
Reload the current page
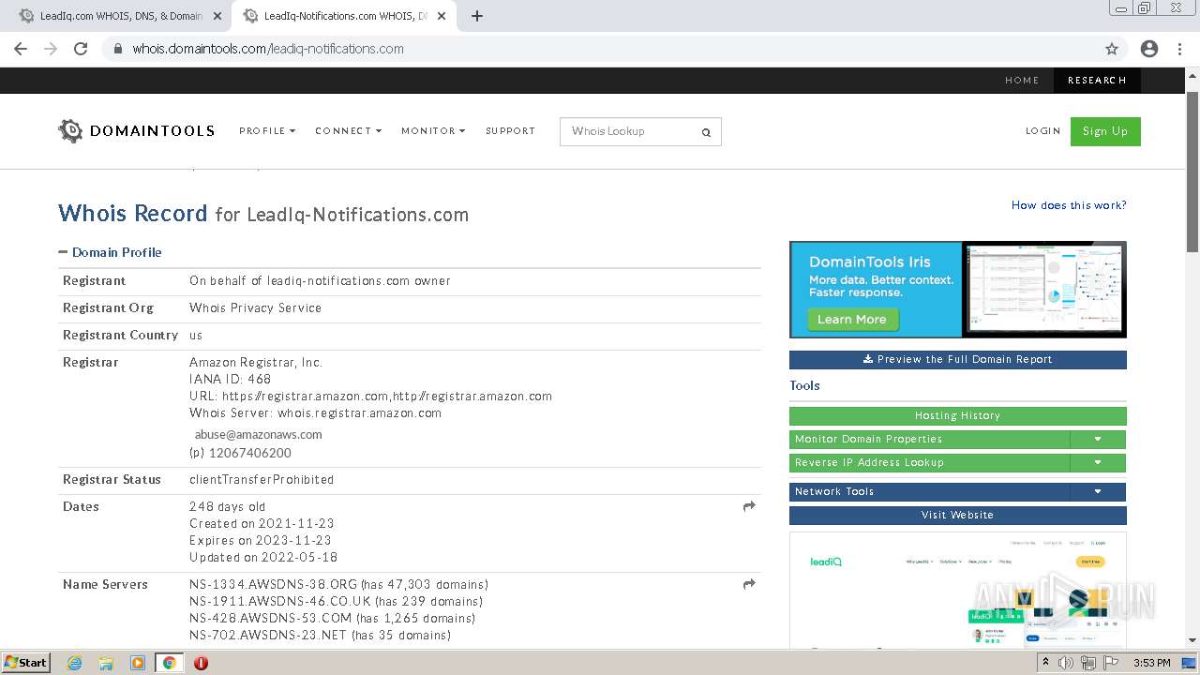pyautogui.click(x=81, y=49)
